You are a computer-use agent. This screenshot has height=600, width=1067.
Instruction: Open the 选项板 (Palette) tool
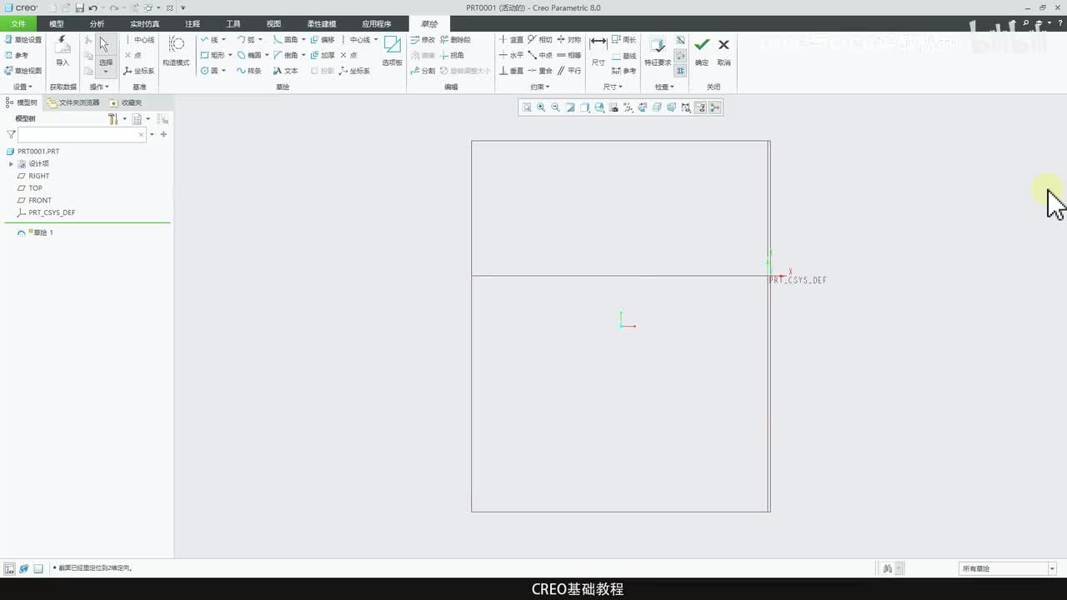click(x=392, y=52)
